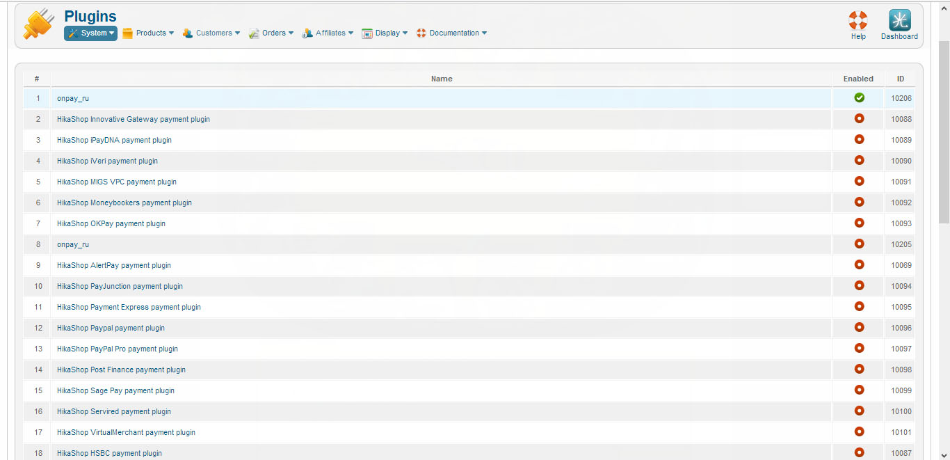This screenshot has height=460, width=950.
Task: Enable the PayPal Pro payment plugin
Action: (859, 348)
